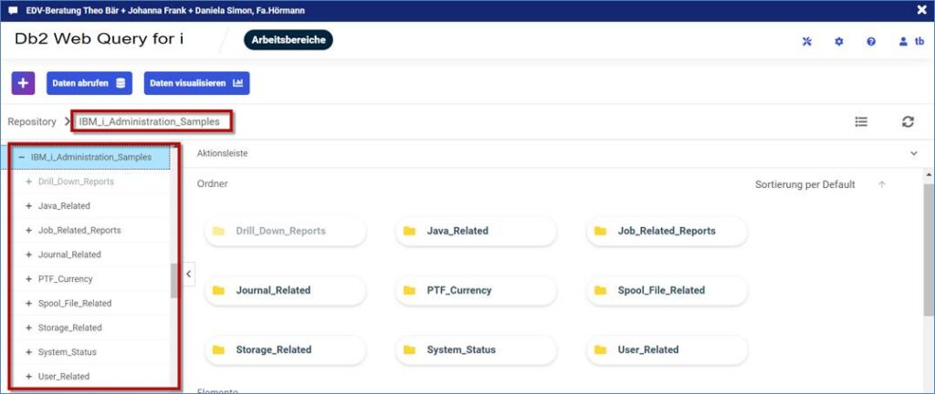Image resolution: width=935 pixels, height=394 pixels.
Task: Go to Repository breadcrumb
Action: point(32,121)
